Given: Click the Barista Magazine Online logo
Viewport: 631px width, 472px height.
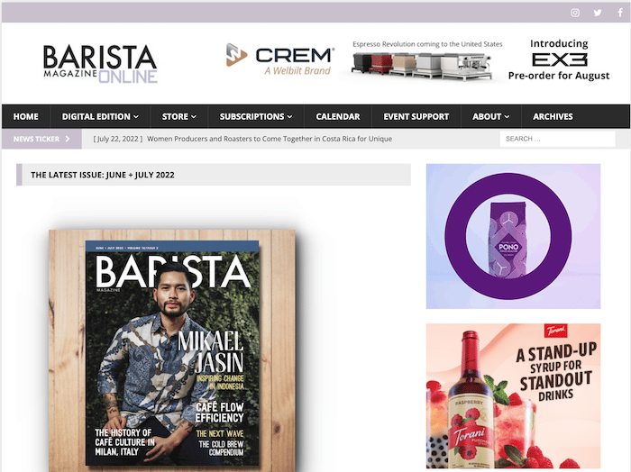Looking at the screenshot, I should point(100,64).
